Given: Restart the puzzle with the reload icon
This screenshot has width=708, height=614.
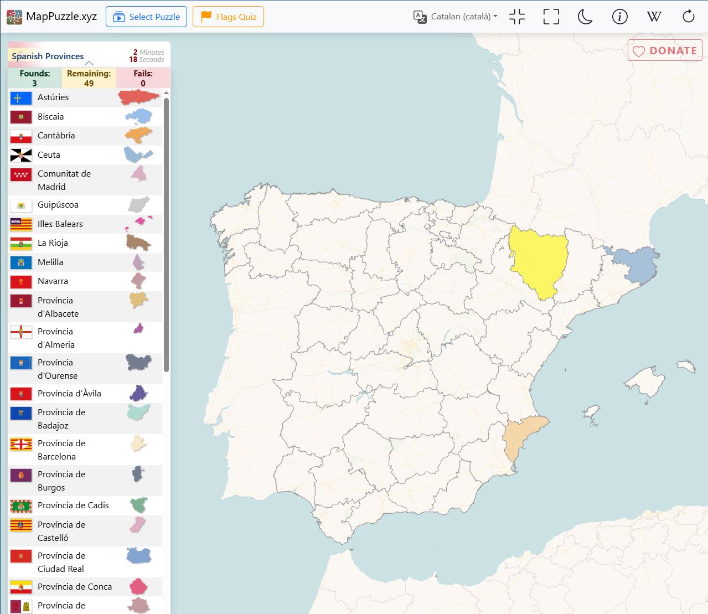Looking at the screenshot, I should [x=688, y=17].
